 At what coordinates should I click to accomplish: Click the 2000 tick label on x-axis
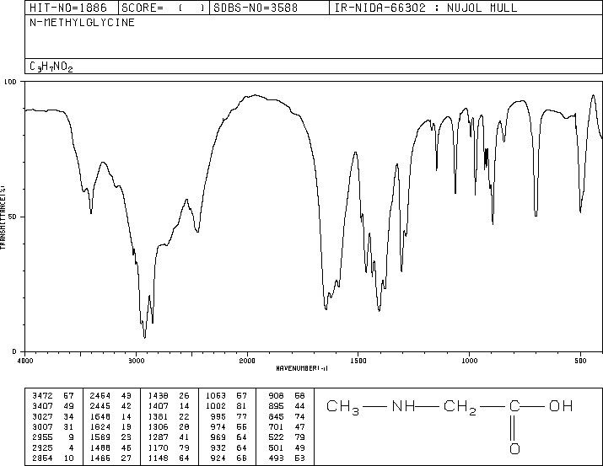point(247,361)
